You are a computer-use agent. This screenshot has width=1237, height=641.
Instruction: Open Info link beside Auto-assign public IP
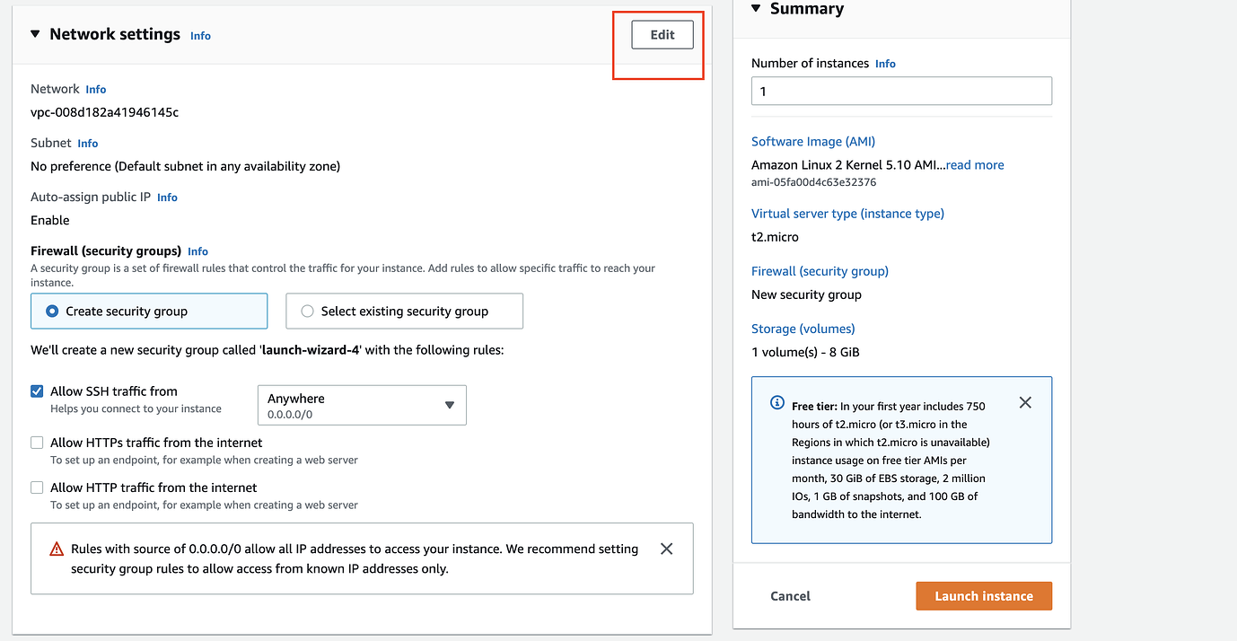coord(167,198)
